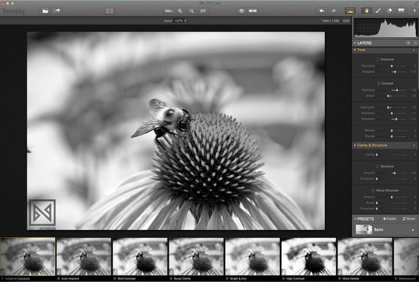This screenshot has width=419, height=282.
Task: Select the brush mask tool
Action: click(x=378, y=11)
